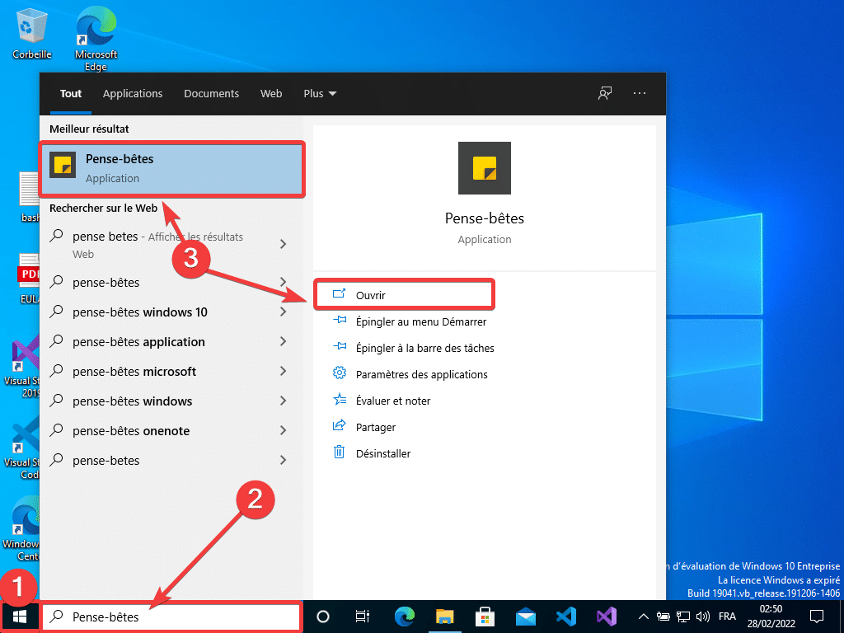Switch to the Web tab
Image resolution: width=844 pixels, height=633 pixels.
click(271, 94)
